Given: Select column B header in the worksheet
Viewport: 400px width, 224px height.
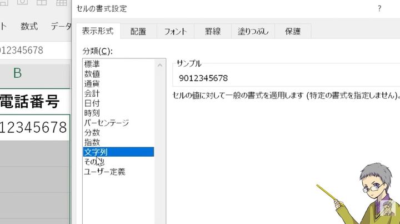Looking at the screenshot, I should coord(34,73).
